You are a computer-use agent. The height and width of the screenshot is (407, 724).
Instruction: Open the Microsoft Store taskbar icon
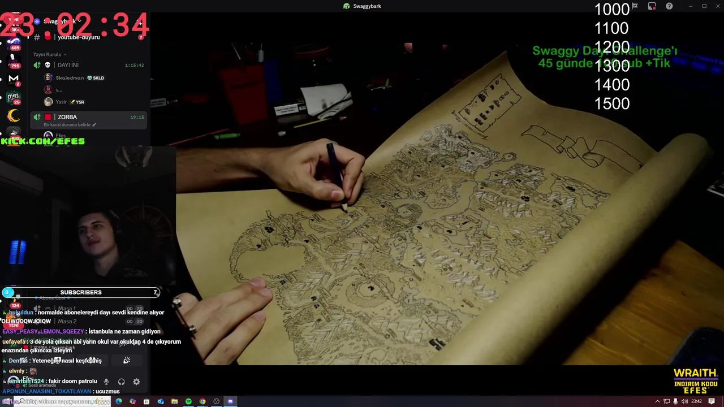click(146, 401)
